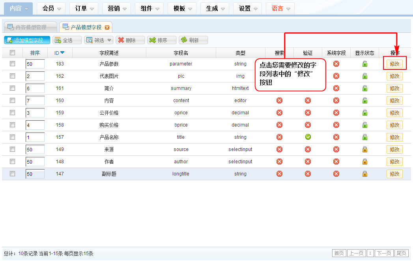413x261 pixels.
Task: Click the 排序 sort toolbar button
Action: 162,40
